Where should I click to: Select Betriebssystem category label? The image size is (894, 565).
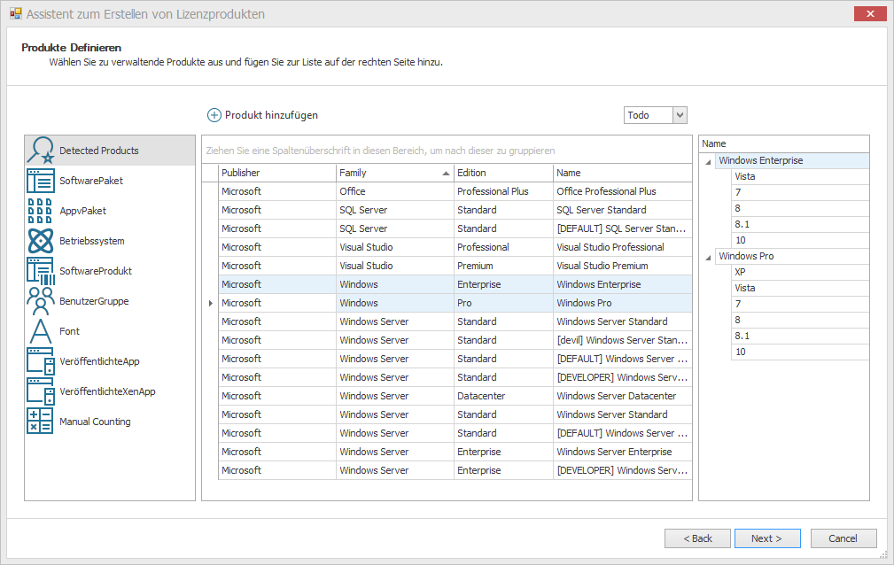pos(92,241)
